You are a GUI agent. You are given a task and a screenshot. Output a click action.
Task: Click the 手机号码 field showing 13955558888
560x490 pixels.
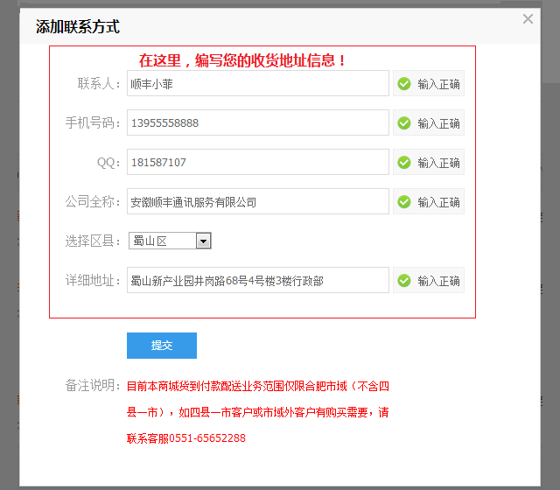coord(257,123)
